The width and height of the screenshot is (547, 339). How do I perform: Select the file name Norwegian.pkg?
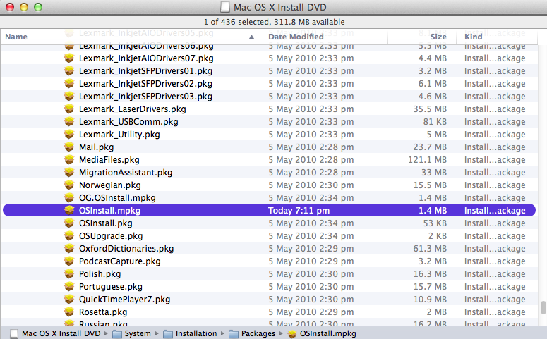[110, 185]
